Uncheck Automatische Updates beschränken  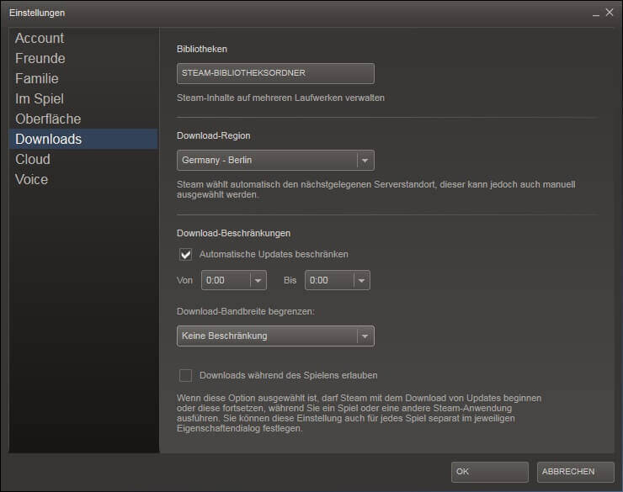point(185,254)
